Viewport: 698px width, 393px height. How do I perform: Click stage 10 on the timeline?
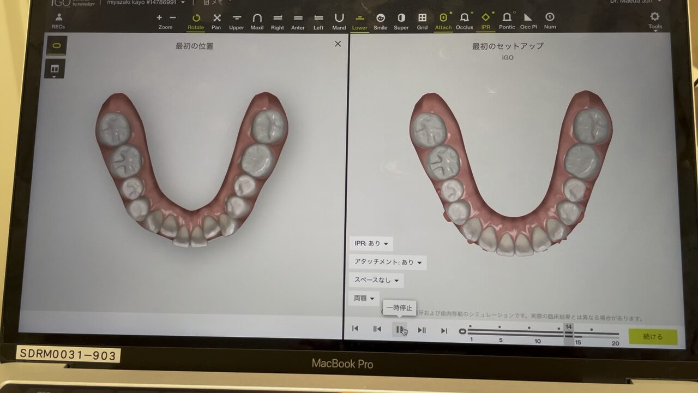[538, 342]
